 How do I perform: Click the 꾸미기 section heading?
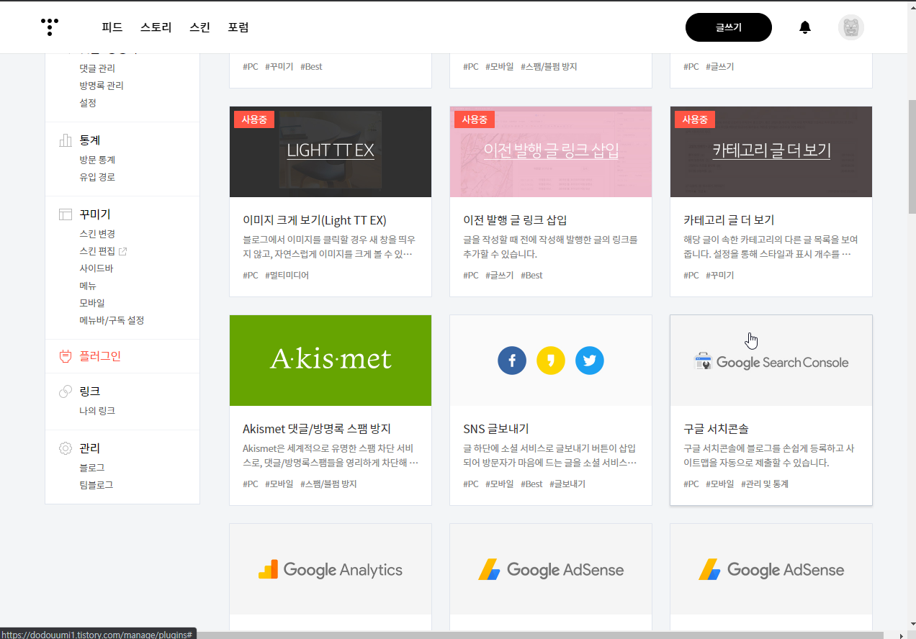[x=95, y=214]
